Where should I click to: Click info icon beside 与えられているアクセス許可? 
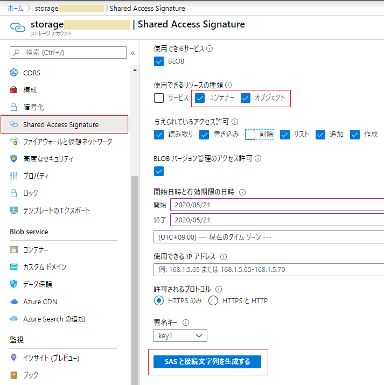coord(235,122)
